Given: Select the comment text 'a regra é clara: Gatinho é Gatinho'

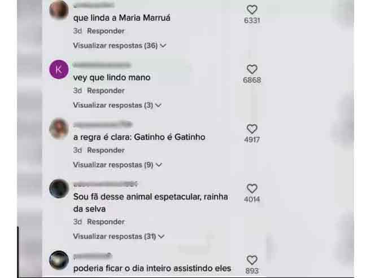Looking at the screenshot, I should point(139,137).
